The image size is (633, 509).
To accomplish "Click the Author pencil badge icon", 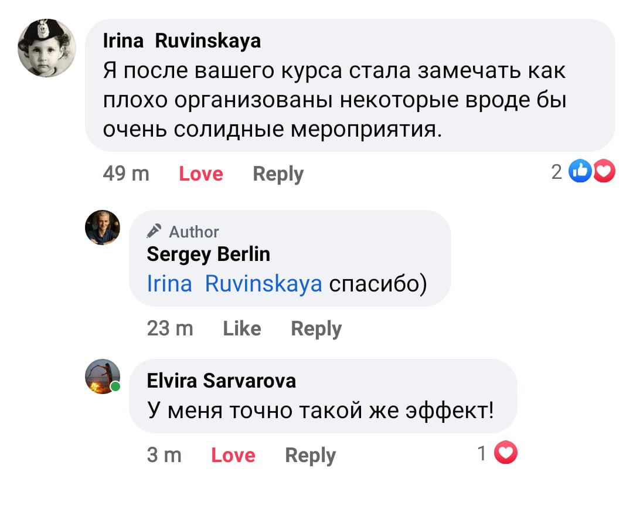I will coord(154,230).
